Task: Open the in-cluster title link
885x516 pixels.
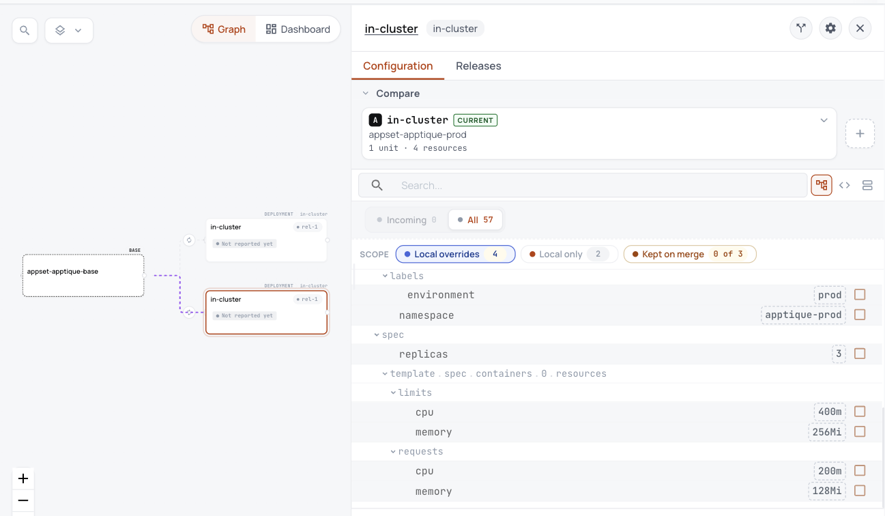Action: 392,29
